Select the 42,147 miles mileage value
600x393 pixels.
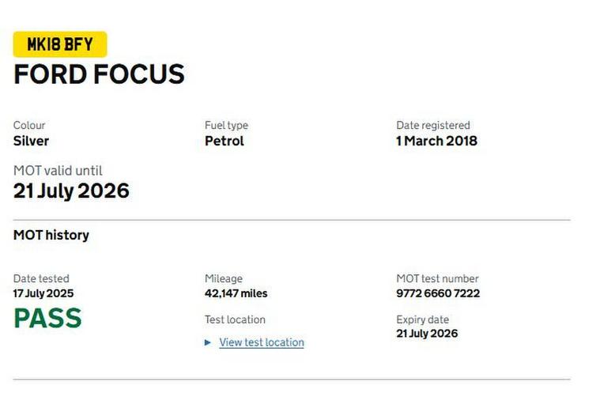236,293
